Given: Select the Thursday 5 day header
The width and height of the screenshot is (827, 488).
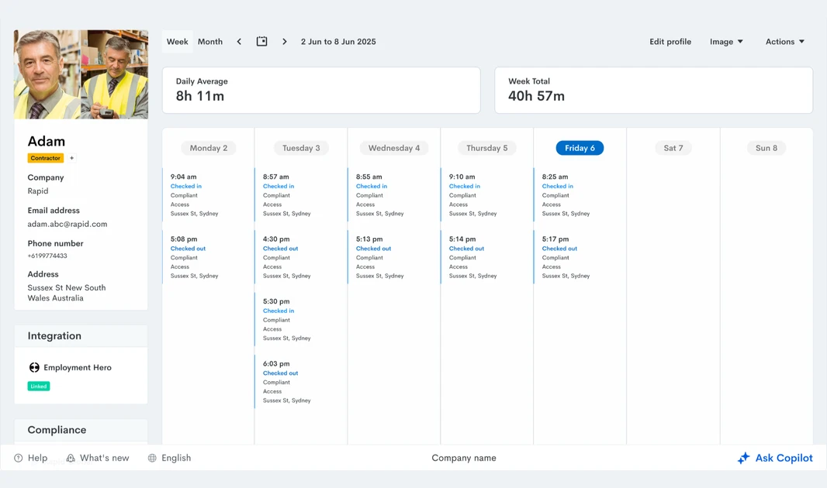Looking at the screenshot, I should click(x=486, y=148).
